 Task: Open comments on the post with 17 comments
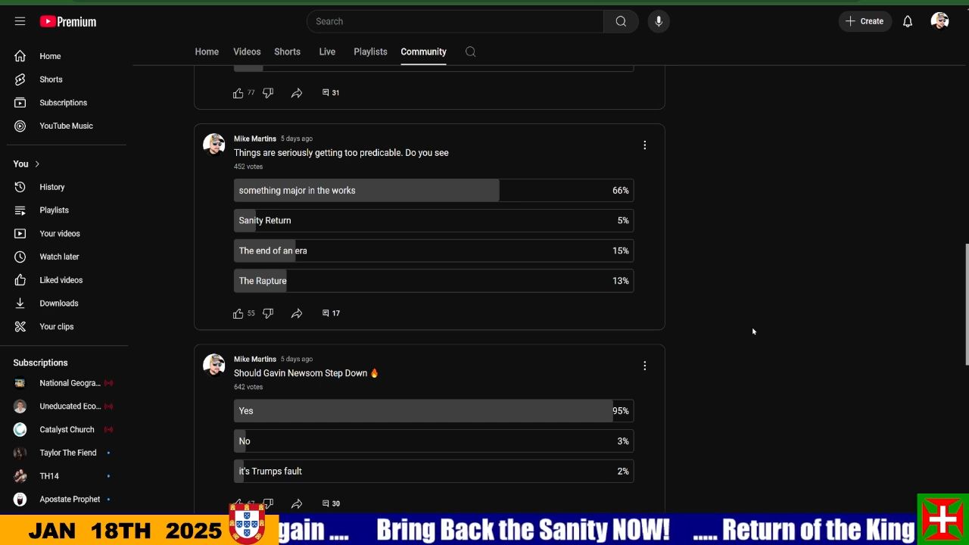[x=331, y=313]
